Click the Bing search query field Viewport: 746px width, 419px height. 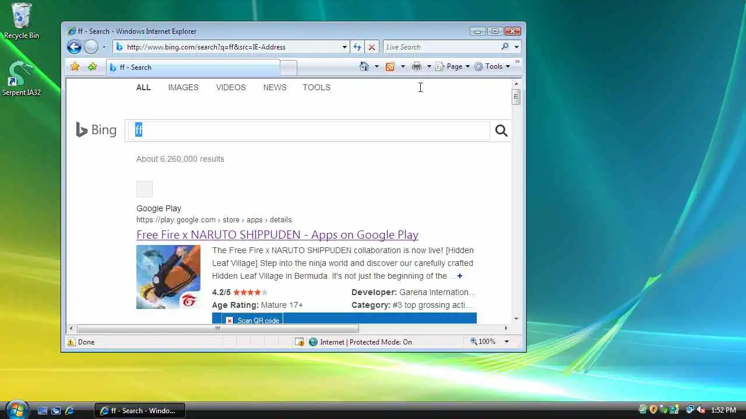[x=309, y=130]
